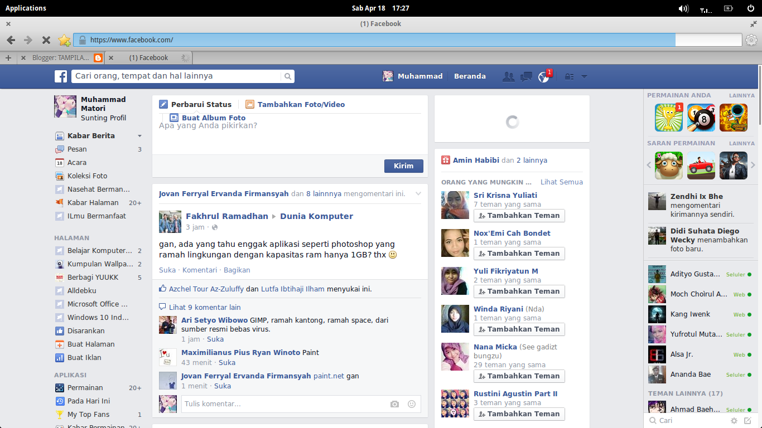
Task: Click the network signal icon in tray
Action: point(706,9)
